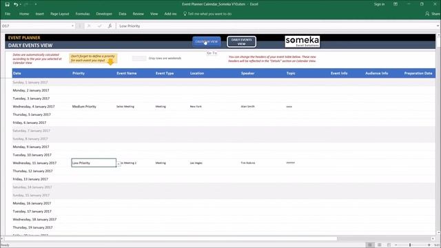Click the Insert Function fx icon
Image resolution: width=441 pixels, height=248 pixels.
click(x=110, y=26)
